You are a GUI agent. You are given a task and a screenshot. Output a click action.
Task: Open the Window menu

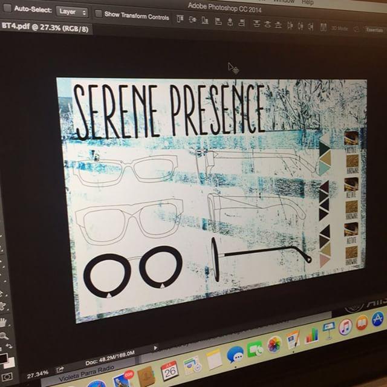coord(284,1)
